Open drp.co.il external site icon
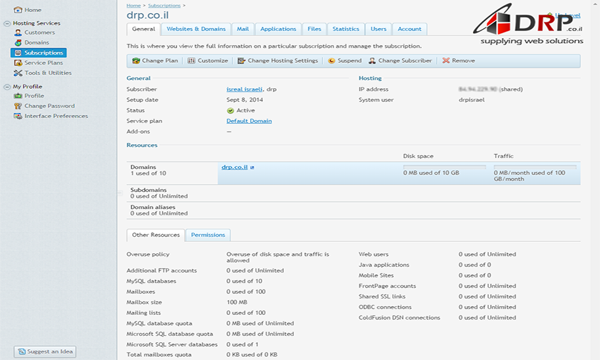The image size is (600, 360). coord(252,168)
